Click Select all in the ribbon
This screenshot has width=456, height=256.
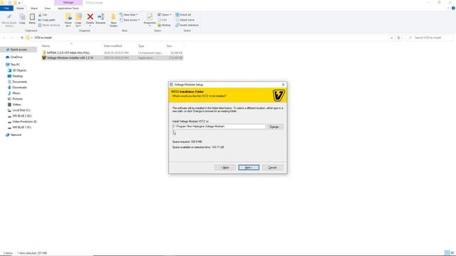(183, 14)
